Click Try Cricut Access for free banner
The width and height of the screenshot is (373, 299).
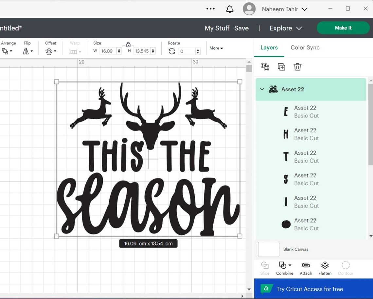(310, 289)
